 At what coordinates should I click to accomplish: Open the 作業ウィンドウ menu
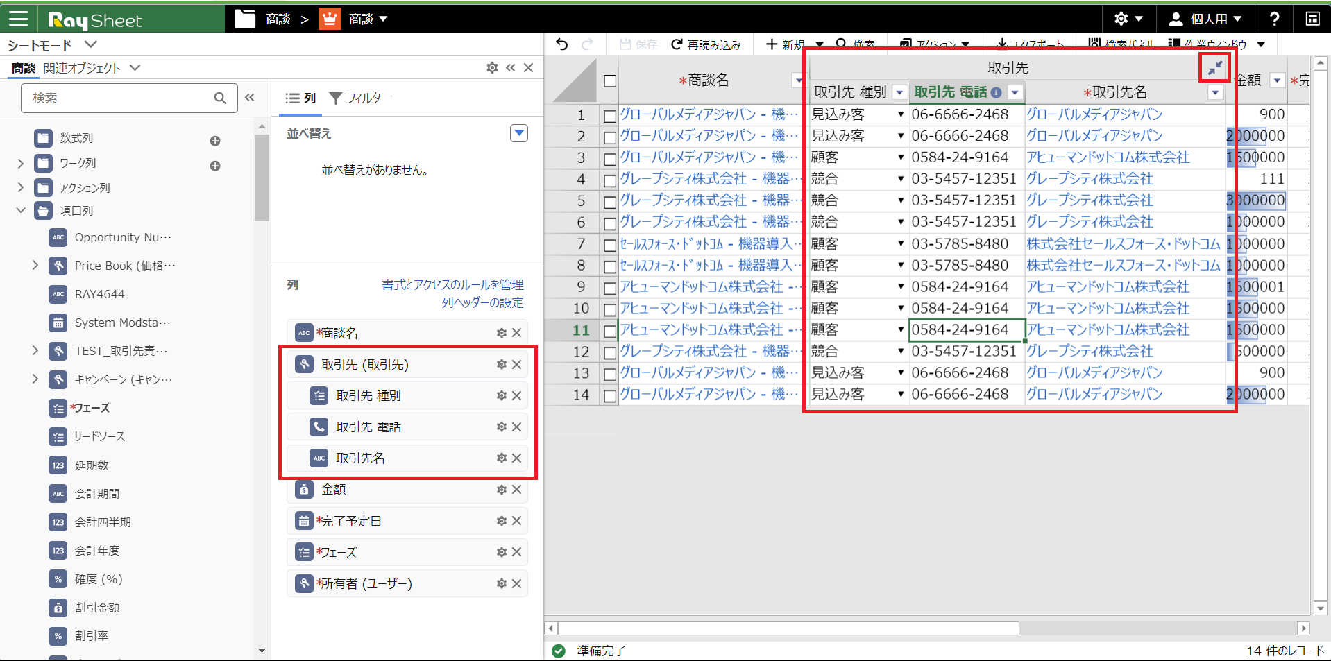[x=1216, y=44]
